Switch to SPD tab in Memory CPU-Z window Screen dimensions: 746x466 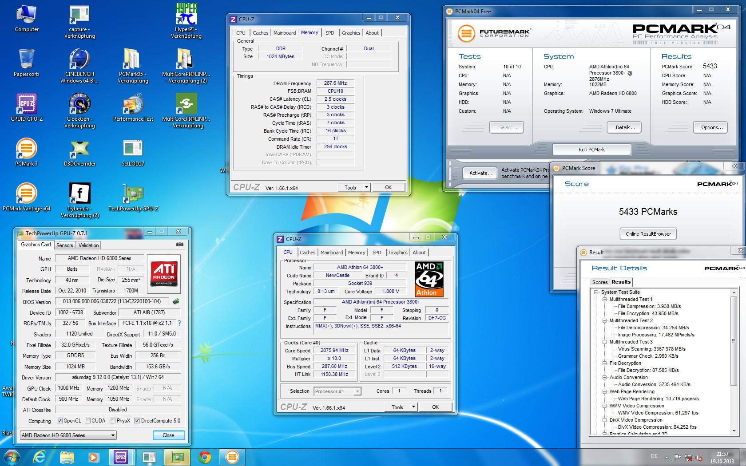pyautogui.click(x=329, y=33)
